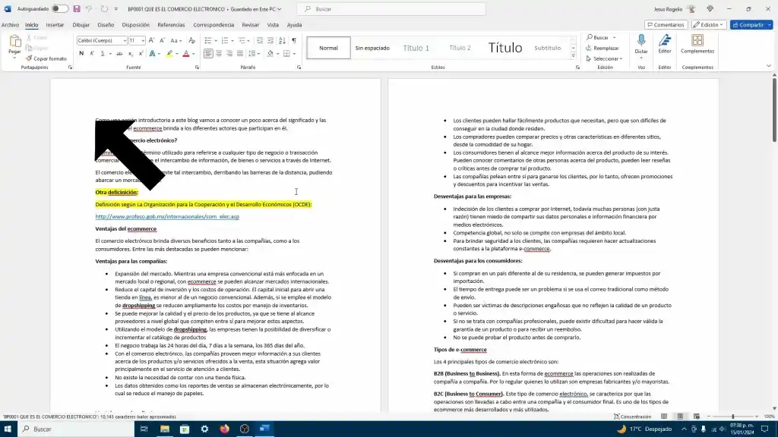Switch to the Referencias tab
The width and height of the screenshot is (778, 437).
(x=171, y=25)
